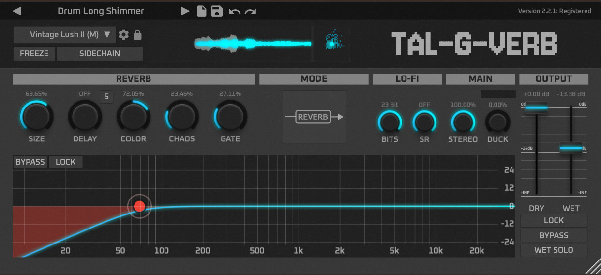The height and width of the screenshot is (275, 601).
Task: Click the TAL-G-VERB logo
Action: (x=474, y=44)
